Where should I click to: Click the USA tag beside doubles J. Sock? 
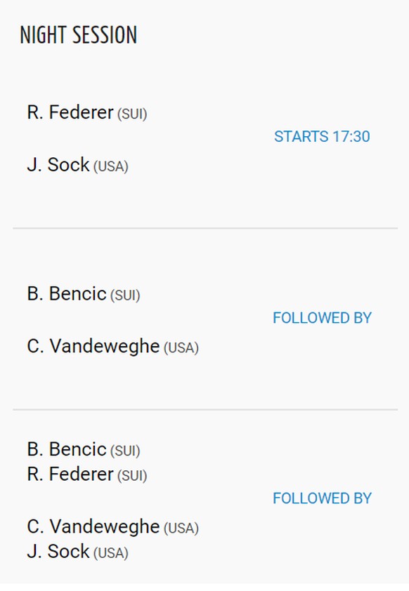point(111,553)
